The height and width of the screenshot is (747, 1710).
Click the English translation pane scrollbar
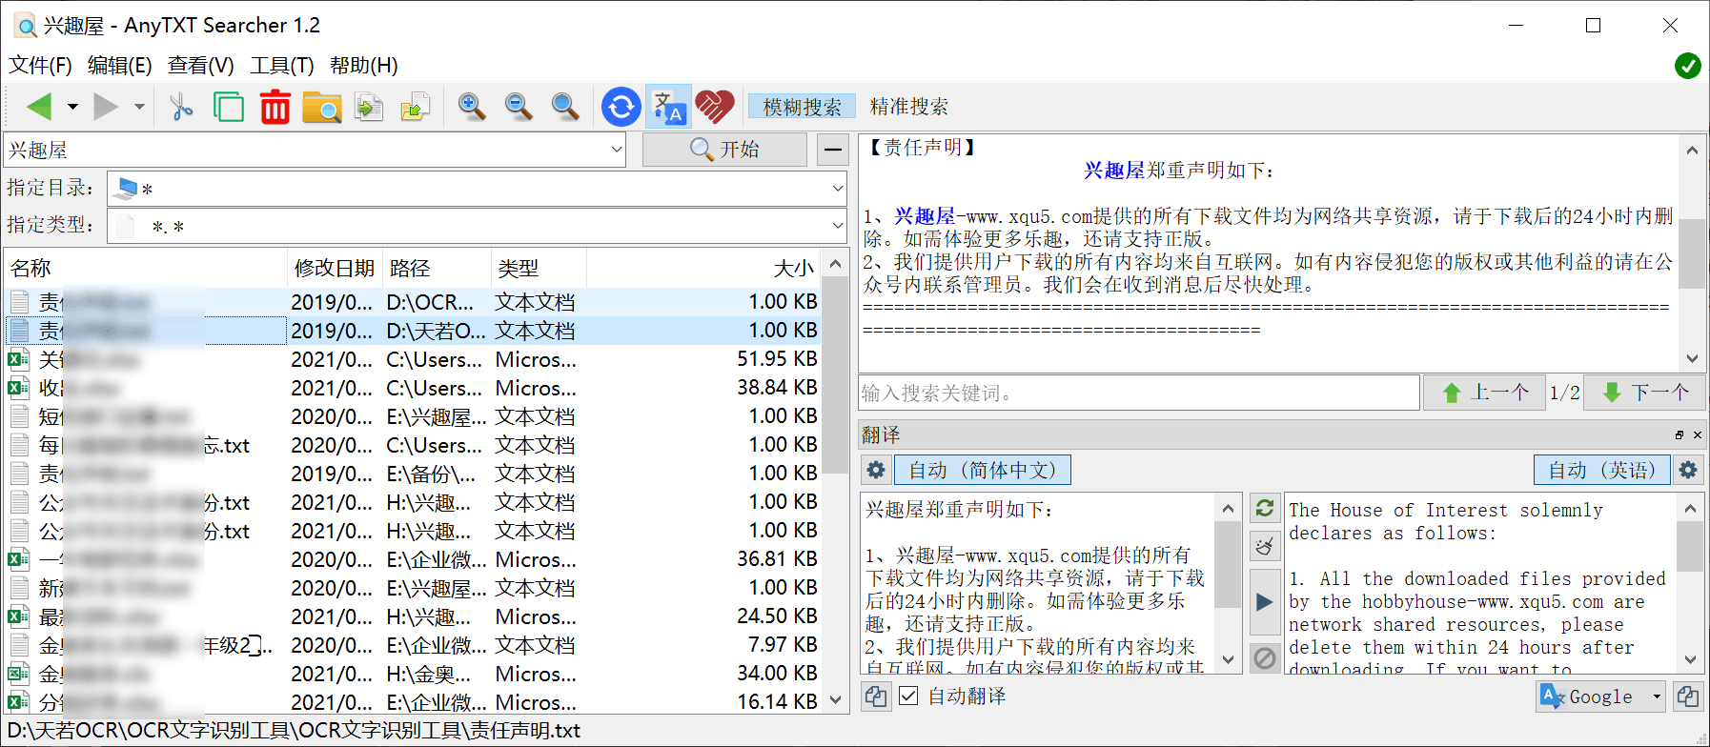click(1690, 545)
